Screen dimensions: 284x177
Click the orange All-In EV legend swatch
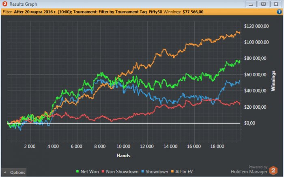[x=172, y=171]
